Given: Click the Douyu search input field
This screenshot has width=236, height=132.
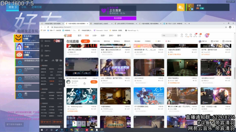Looking at the screenshot, I should (168, 36).
